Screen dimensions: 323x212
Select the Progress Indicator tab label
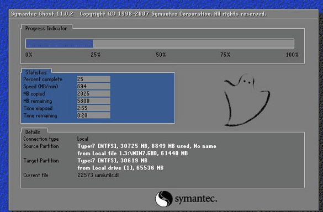coord(46,28)
